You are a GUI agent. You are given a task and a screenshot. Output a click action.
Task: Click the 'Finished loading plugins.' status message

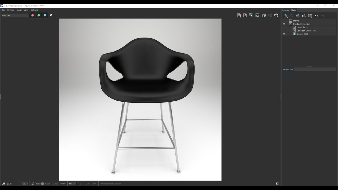pos(111,184)
